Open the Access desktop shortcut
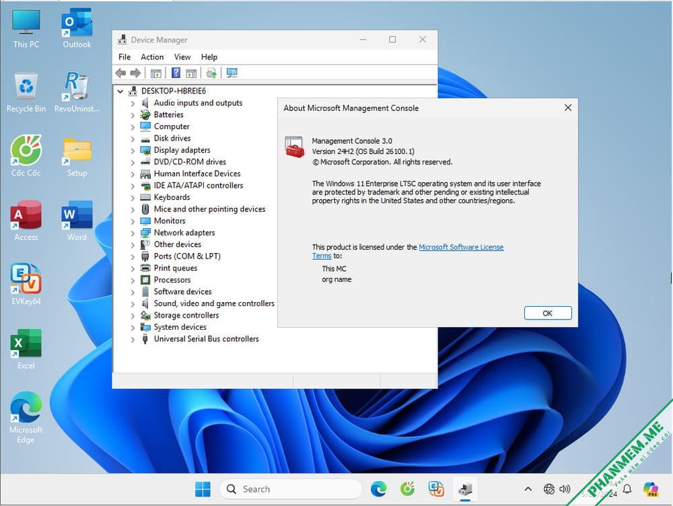The height and width of the screenshot is (506, 673). tap(26, 221)
